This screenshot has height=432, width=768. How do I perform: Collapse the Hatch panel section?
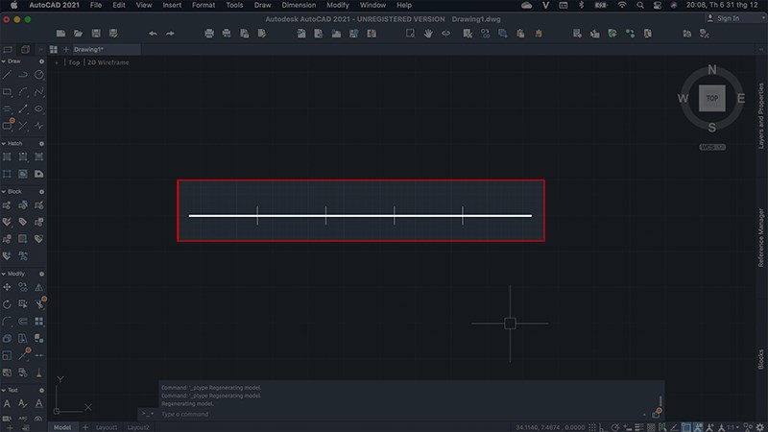coord(4,143)
